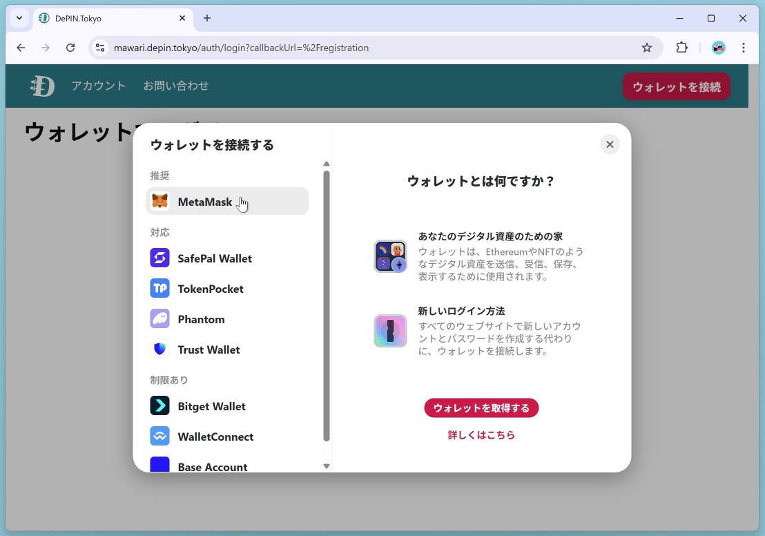Bookmark this page with the star icon
This screenshot has height=536, width=765.
[647, 48]
